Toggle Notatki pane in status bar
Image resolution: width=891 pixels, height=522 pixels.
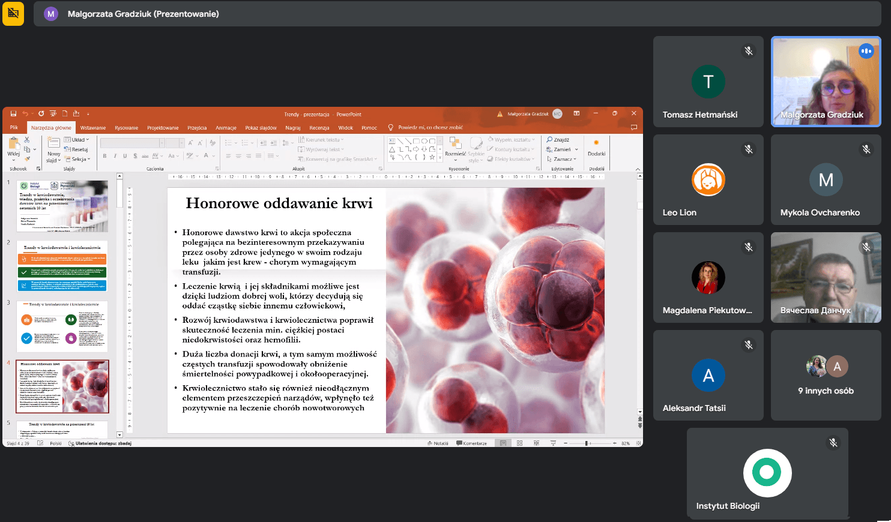(x=438, y=443)
